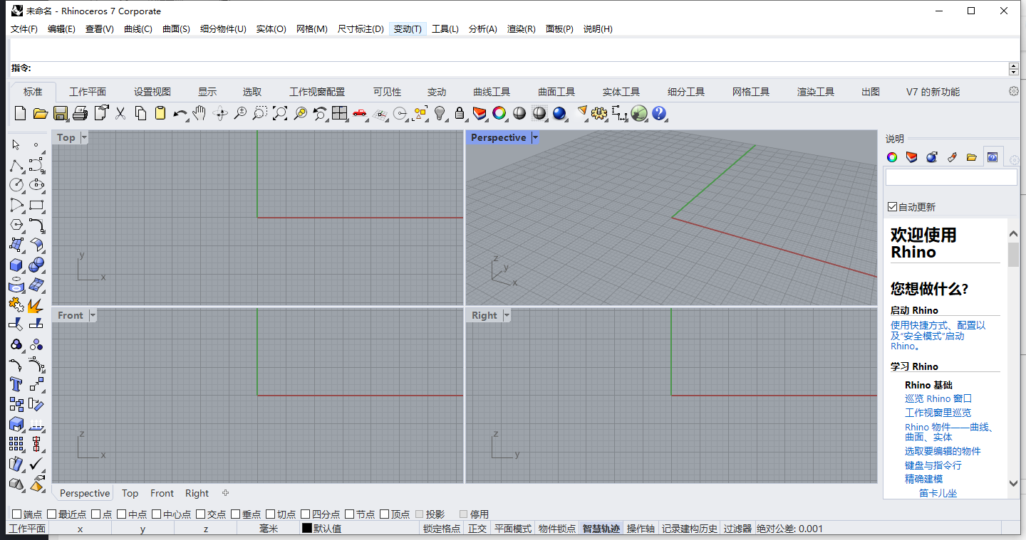Undo with the curved arrow toolbar icon
Image resolution: width=1026 pixels, height=540 pixels.
(x=180, y=113)
